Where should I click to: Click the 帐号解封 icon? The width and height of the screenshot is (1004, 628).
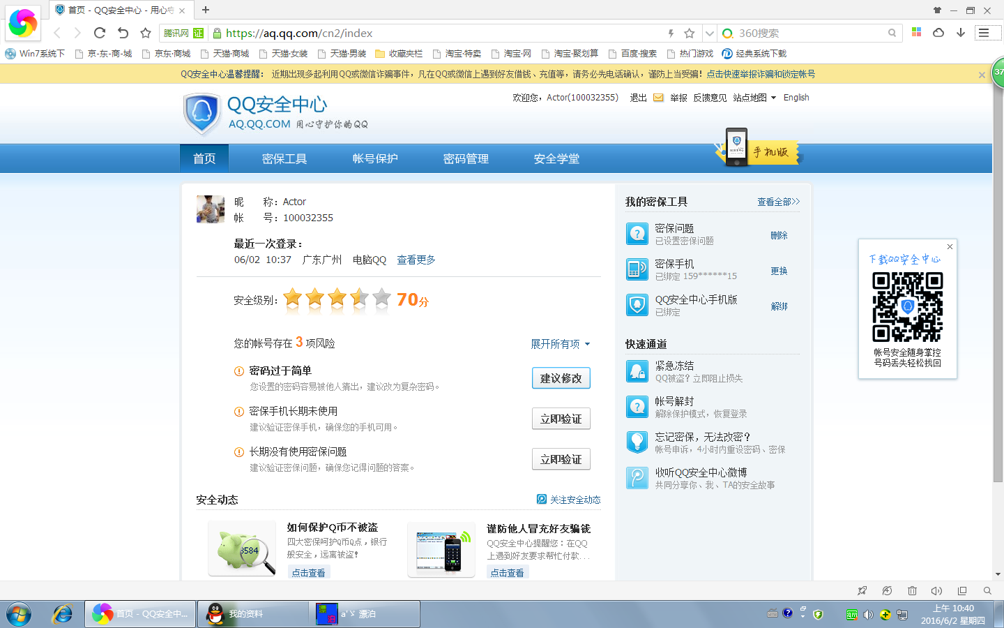(x=637, y=407)
